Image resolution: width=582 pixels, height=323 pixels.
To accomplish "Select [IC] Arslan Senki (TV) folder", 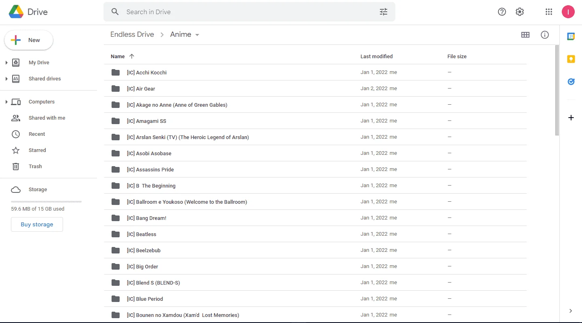I will pyautogui.click(x=315, y=137).
